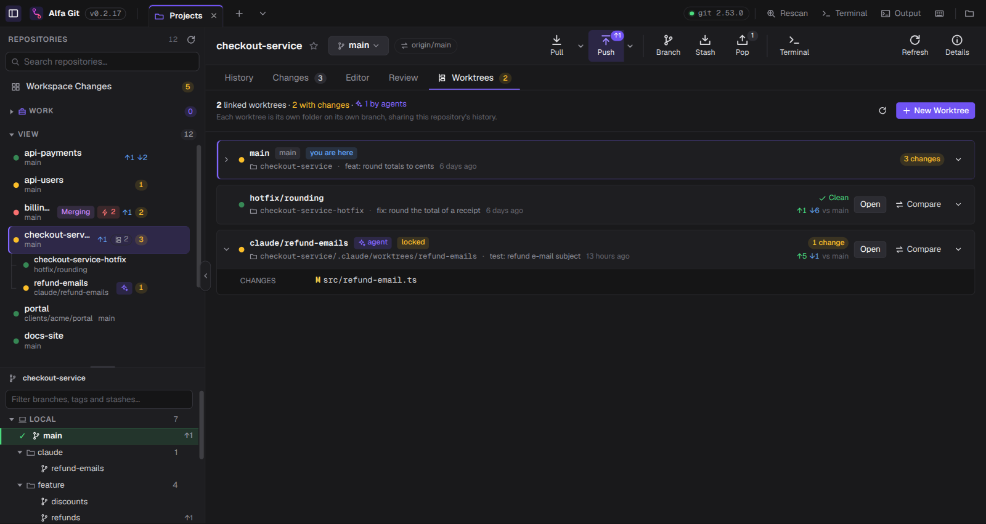Push commits with the Push button
This screenshot has width=986, height=524.
click(606, 46)
